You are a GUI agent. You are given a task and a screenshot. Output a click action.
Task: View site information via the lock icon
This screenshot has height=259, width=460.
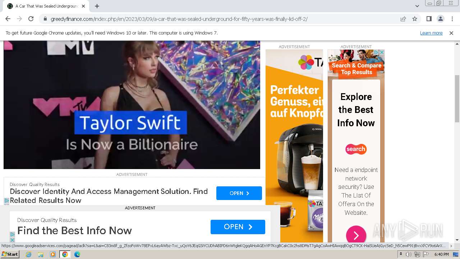click(45, 19)
